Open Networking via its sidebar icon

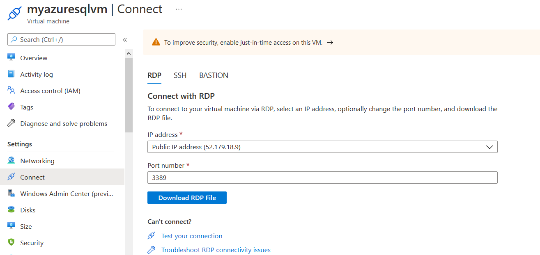coord(11,161)
